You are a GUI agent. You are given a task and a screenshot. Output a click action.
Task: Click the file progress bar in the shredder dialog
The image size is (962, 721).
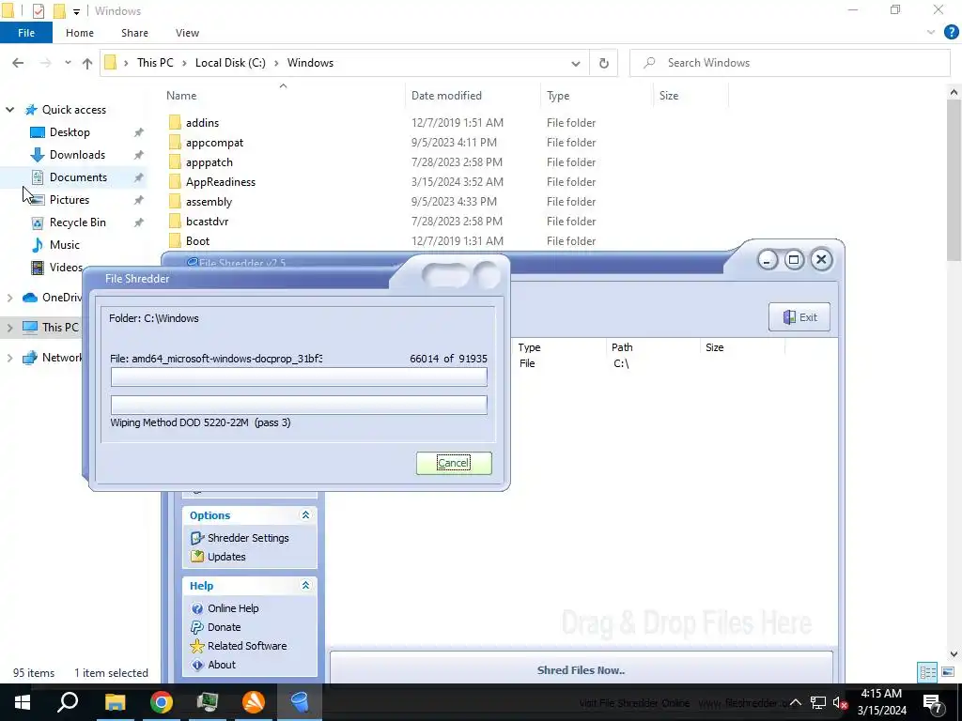[x=299, y=376]
